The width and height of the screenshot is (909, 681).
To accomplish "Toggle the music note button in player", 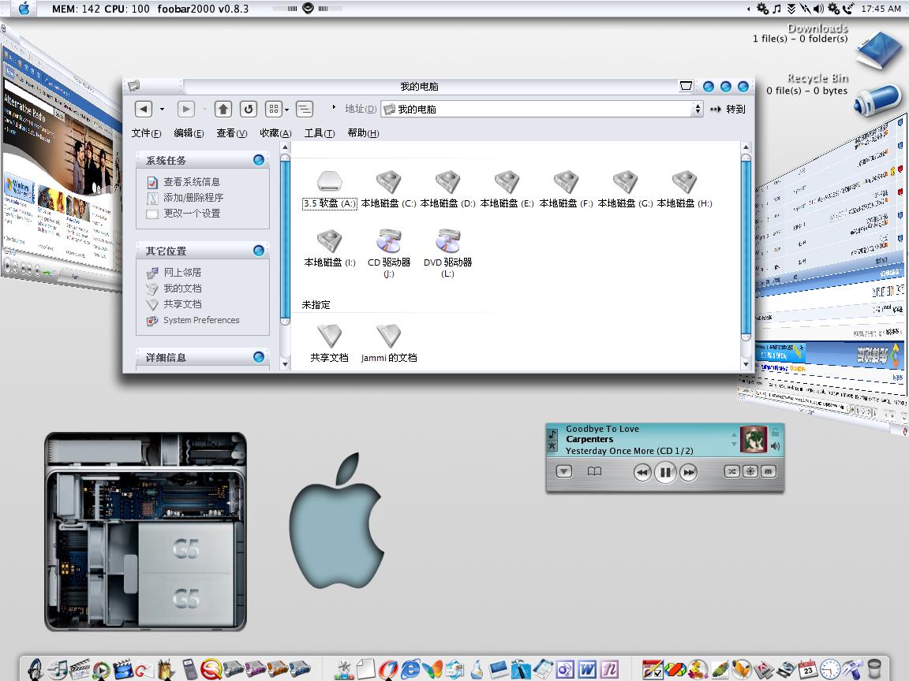I will [x=552, y=434].
